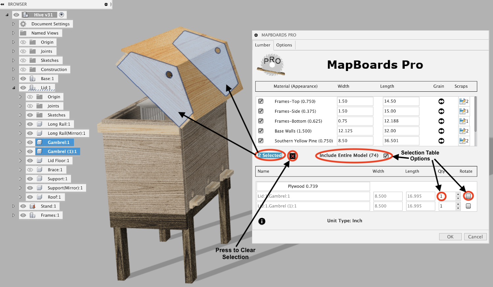Check Rotate box for Lid:1.Gambrel:1
The height and width of the screenshot is (287, 493).
468,196
